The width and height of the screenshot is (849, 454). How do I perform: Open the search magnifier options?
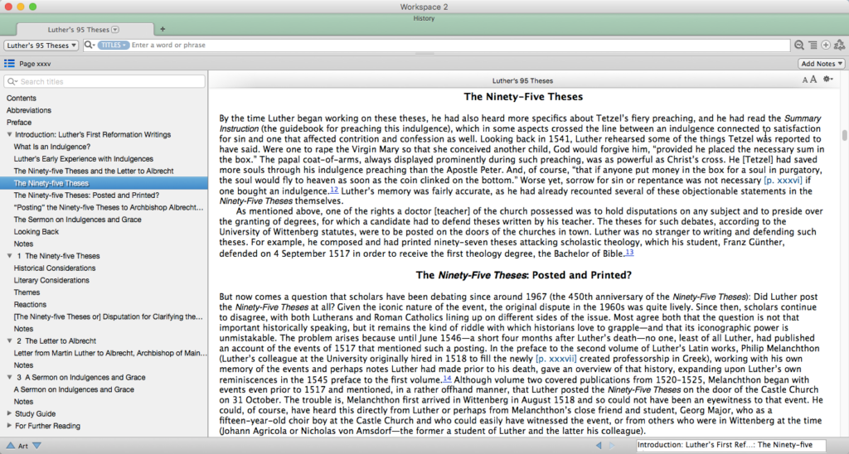(x=90, y=45)
